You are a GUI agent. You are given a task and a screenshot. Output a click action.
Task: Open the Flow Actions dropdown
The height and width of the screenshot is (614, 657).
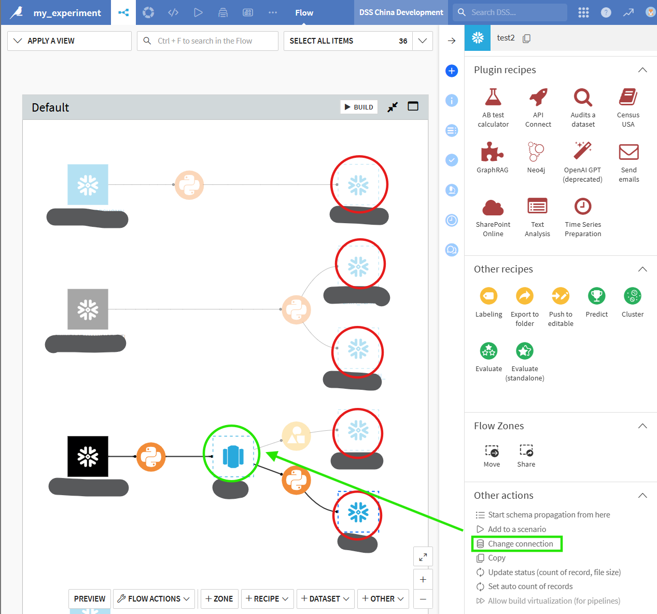(154, 598)
